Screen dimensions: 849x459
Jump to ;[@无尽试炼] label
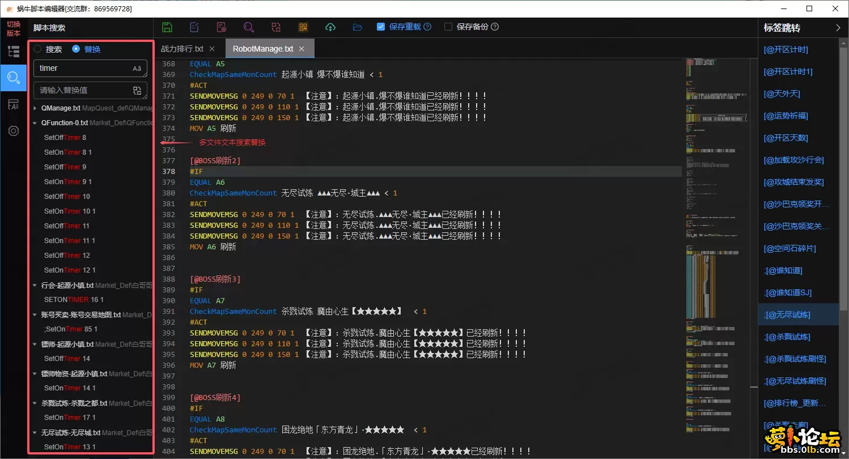coord(798,314)
